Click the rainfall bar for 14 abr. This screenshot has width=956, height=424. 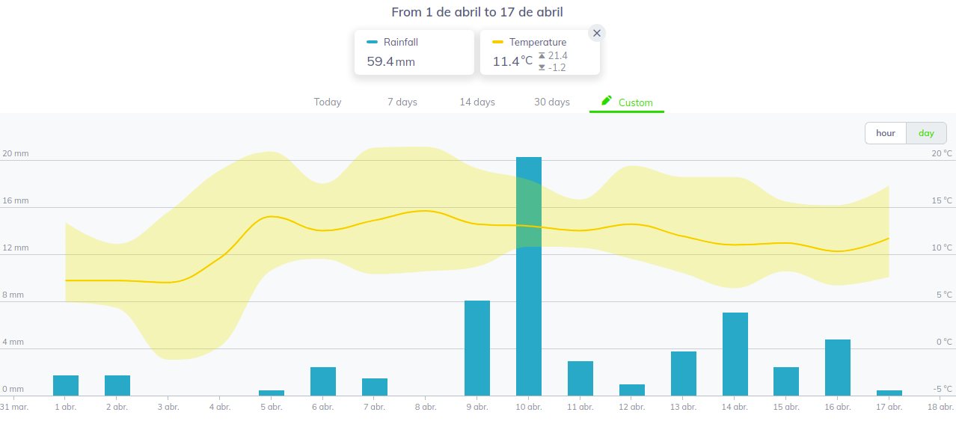pos(735,354)
